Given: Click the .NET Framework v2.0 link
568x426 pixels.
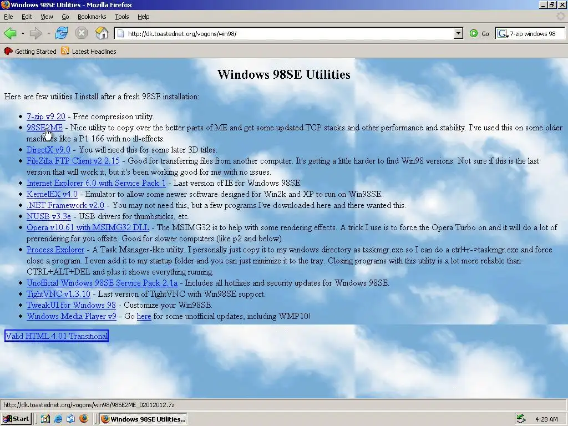Looking at the screenshot, I should pos(65,205).
